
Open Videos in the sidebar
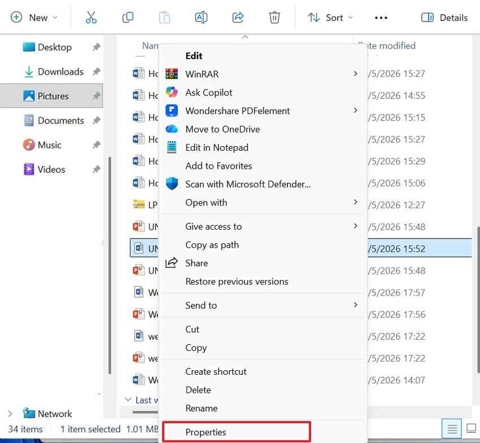pyautogui.click(x=45, y=169)
